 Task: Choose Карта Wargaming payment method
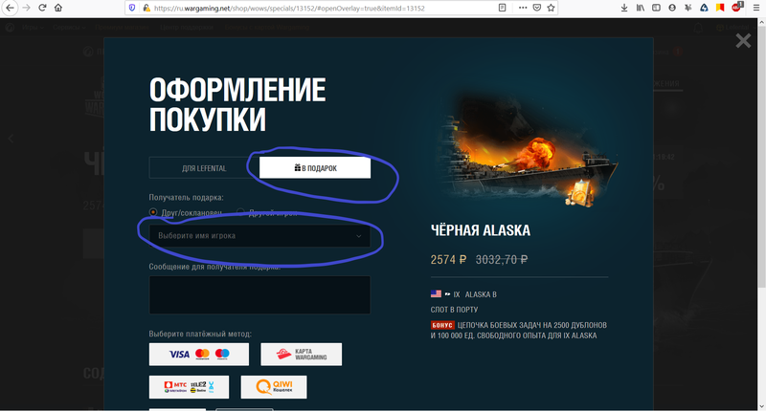tap(301, 354)
